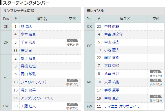Click Pos column header in サンフレッチェ広島 table

click(x=6, y=19)
